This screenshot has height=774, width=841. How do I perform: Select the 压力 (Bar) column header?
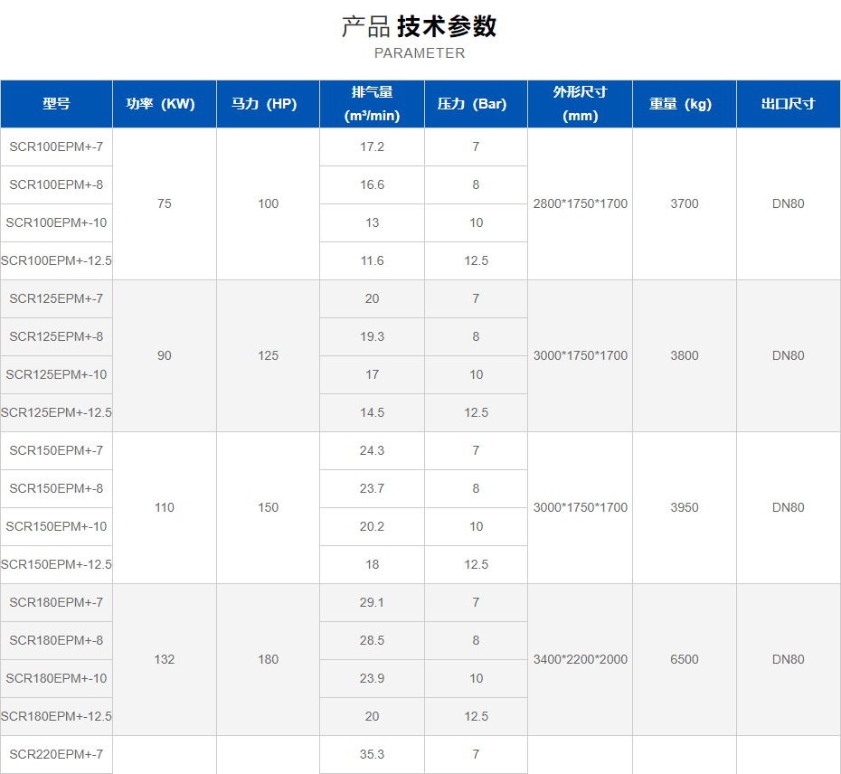tap(476, 104)
